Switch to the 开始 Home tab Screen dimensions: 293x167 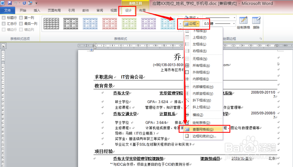click(x=23, y=11)
